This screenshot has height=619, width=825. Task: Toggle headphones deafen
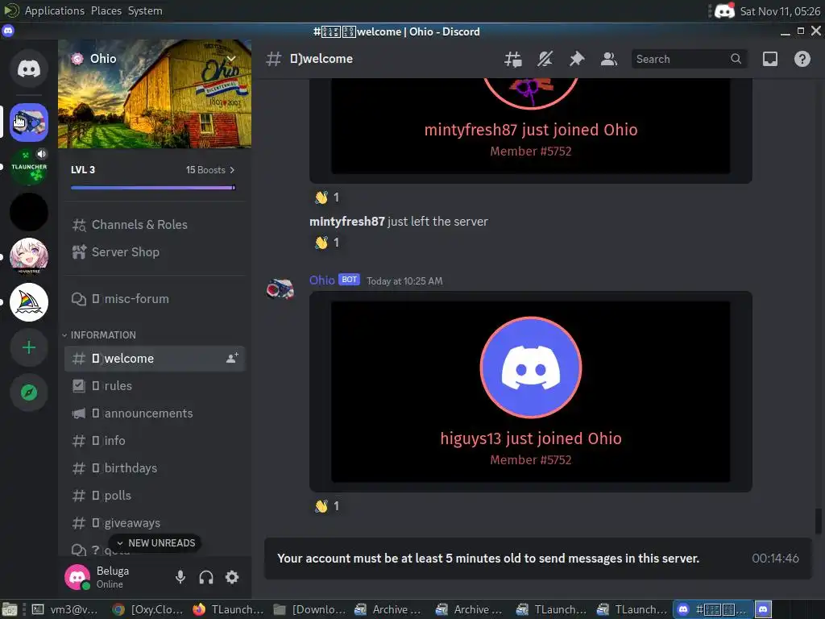pyautogui.click(x=206, y=577)
